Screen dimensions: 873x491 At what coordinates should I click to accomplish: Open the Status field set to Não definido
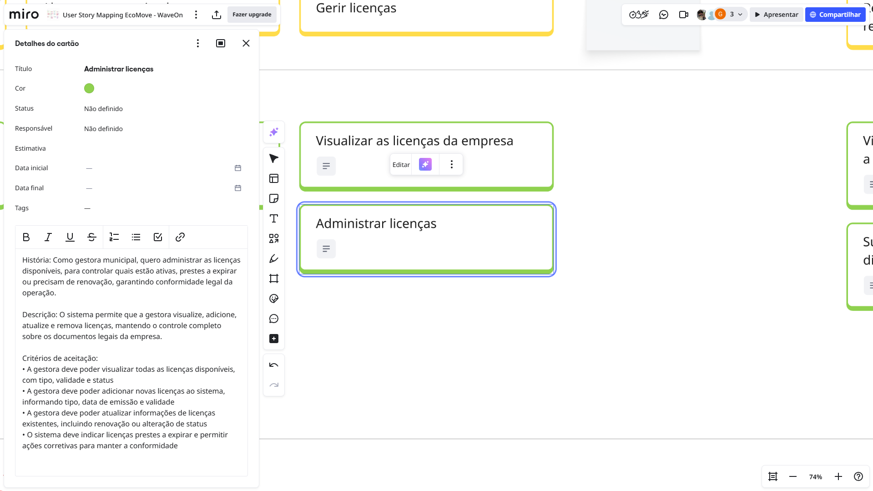103,109
